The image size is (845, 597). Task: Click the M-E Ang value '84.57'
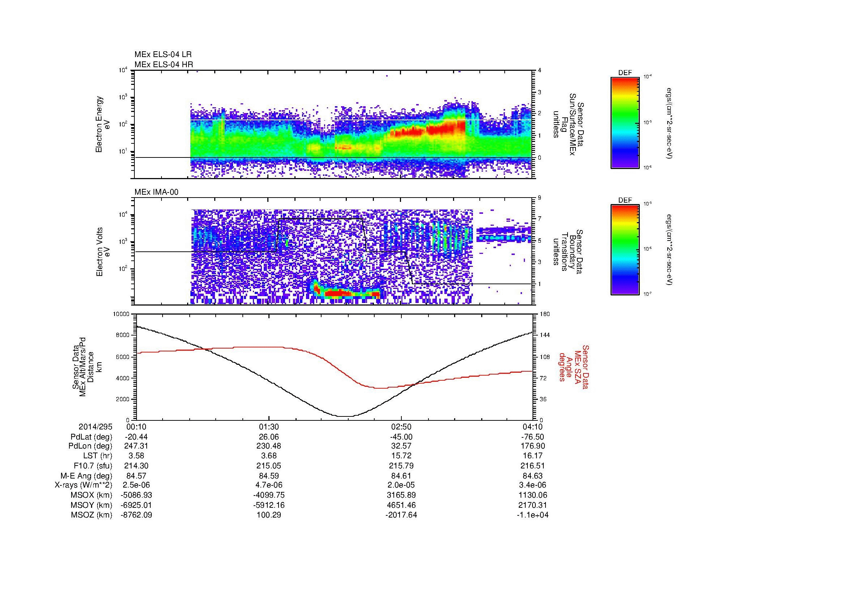point(136,476)
